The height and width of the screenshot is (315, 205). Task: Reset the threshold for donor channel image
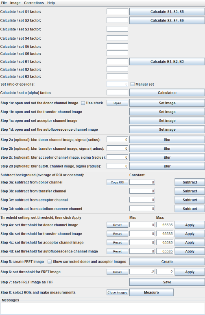pos(117,225)
